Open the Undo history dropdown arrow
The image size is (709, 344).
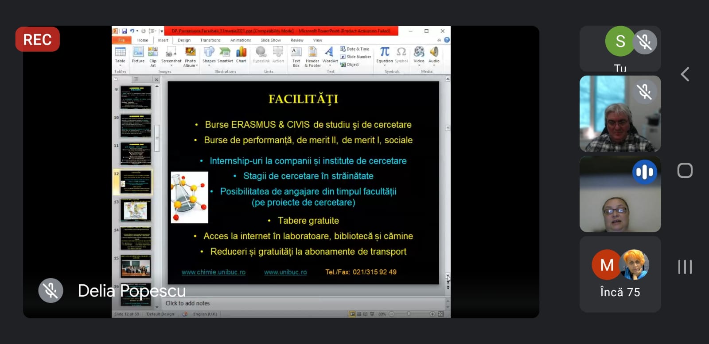click(x=137, y=31)
